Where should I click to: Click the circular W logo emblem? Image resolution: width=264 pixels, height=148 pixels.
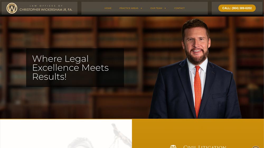(x=12, y=8)
